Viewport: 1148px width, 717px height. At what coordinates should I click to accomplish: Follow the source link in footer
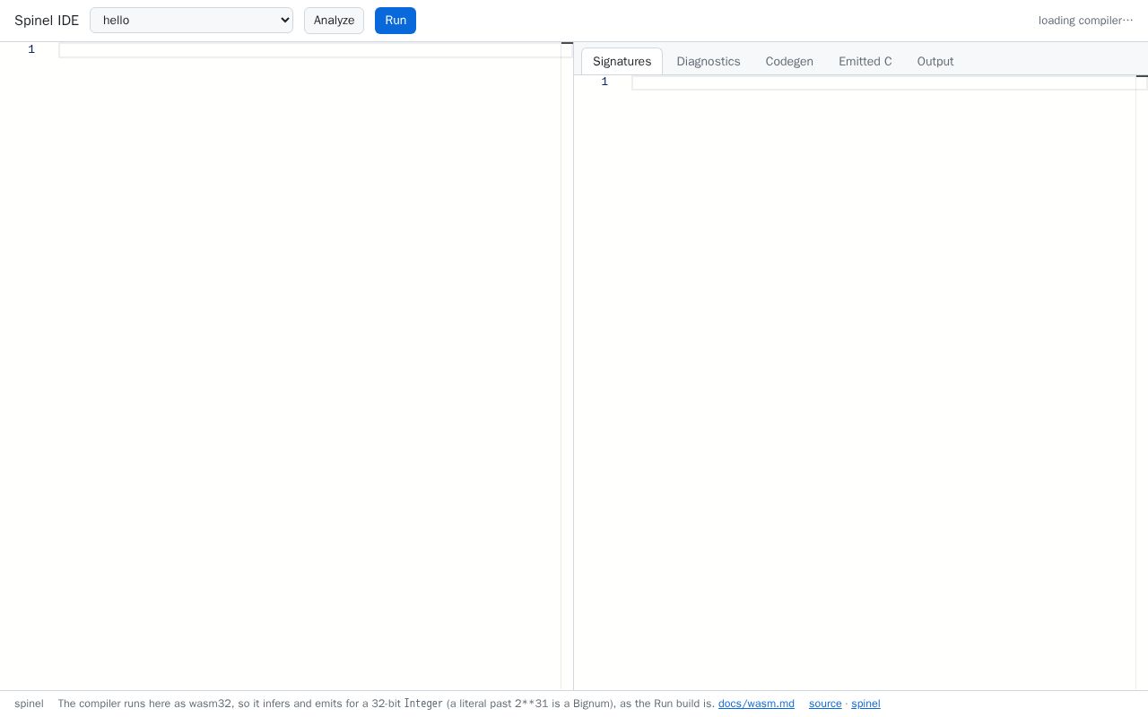(825, 704)
